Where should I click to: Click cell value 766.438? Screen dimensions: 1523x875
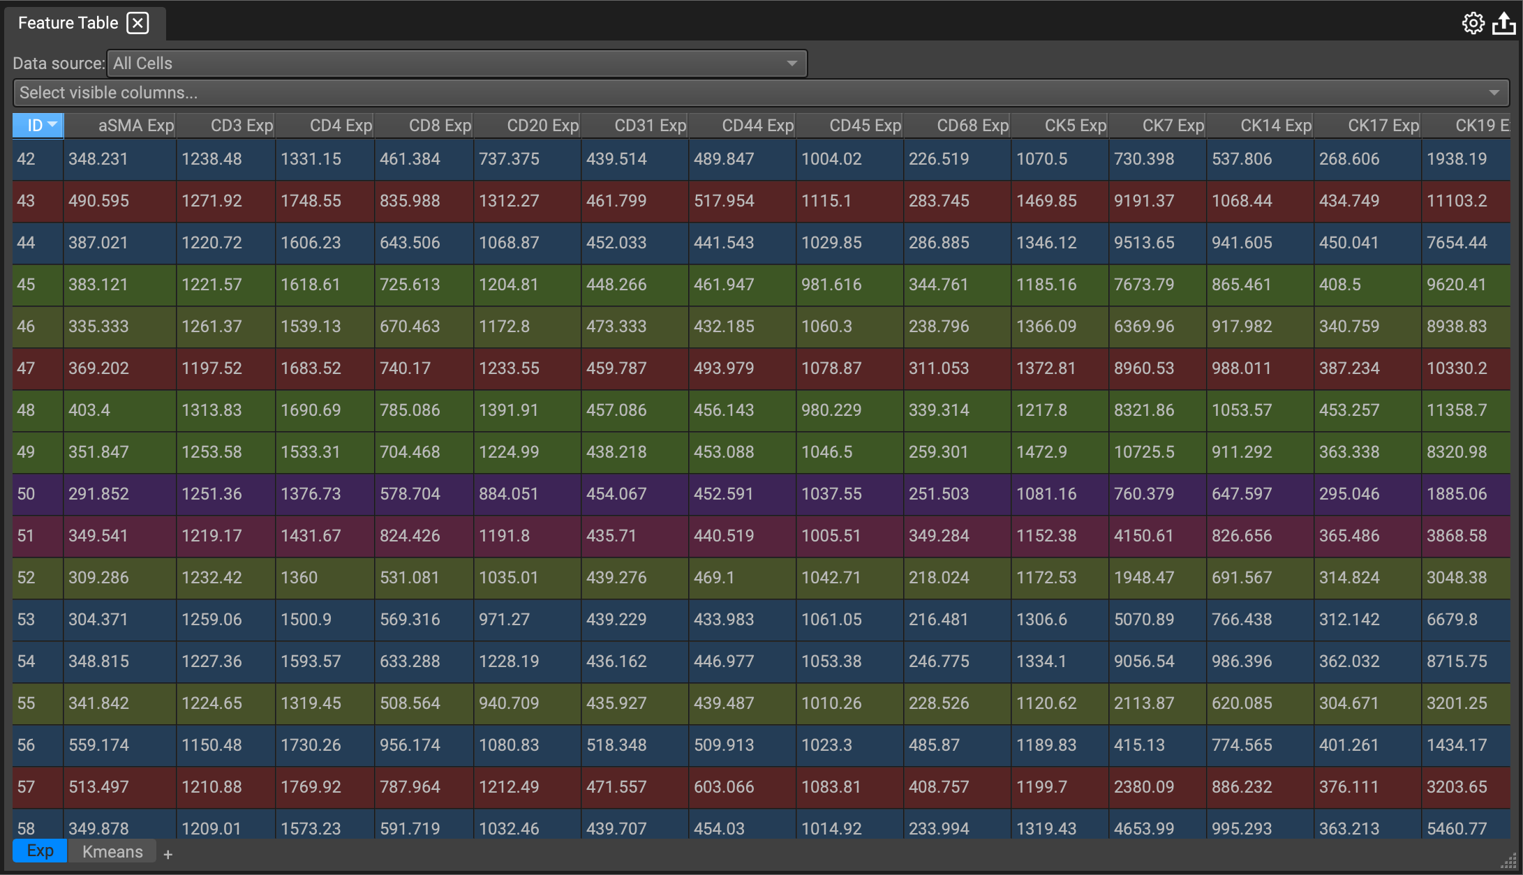(x=1242, y=620)
